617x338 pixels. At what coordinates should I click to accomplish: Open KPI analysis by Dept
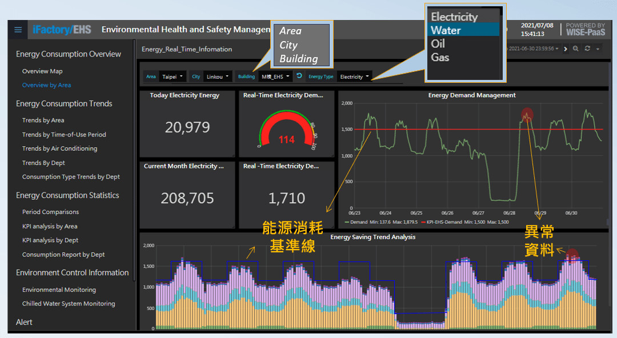[50, 240]
